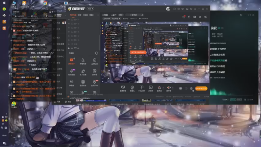
Task: Select the first orange scene tab
Action: (73, 15)
